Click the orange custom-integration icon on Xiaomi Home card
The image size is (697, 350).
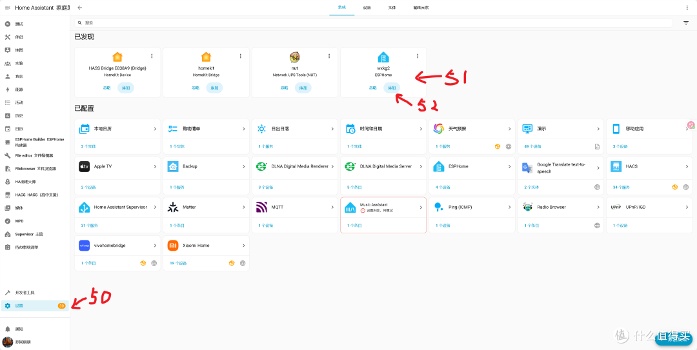(232, 263)
